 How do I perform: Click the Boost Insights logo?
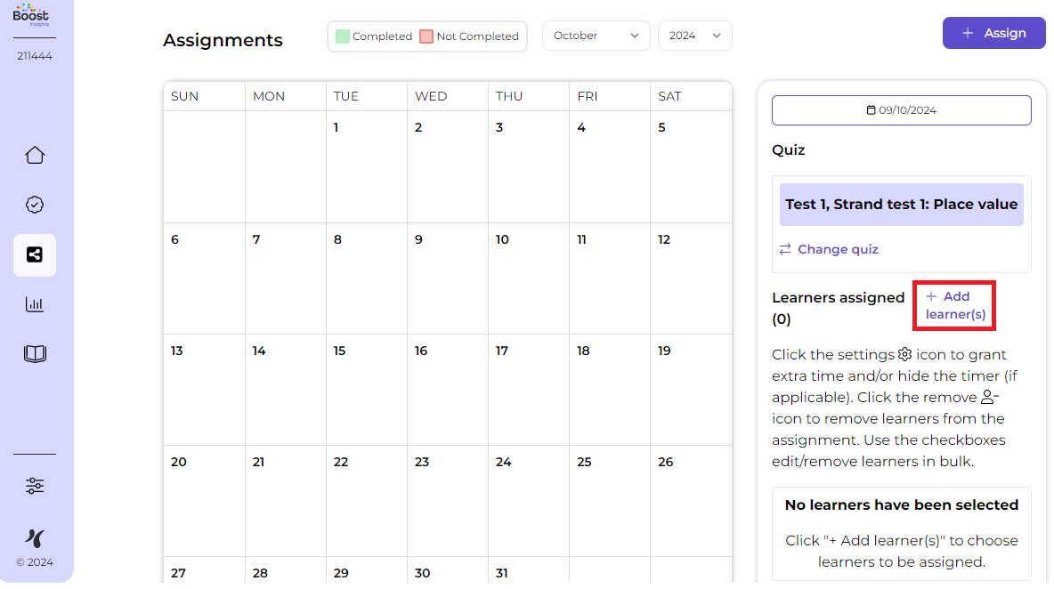[31, 14]
